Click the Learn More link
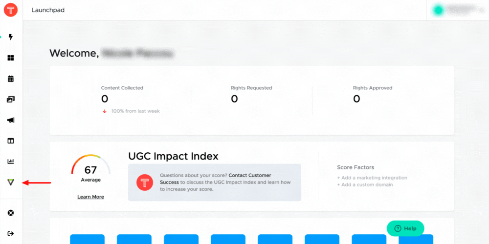 click(90, 197)
